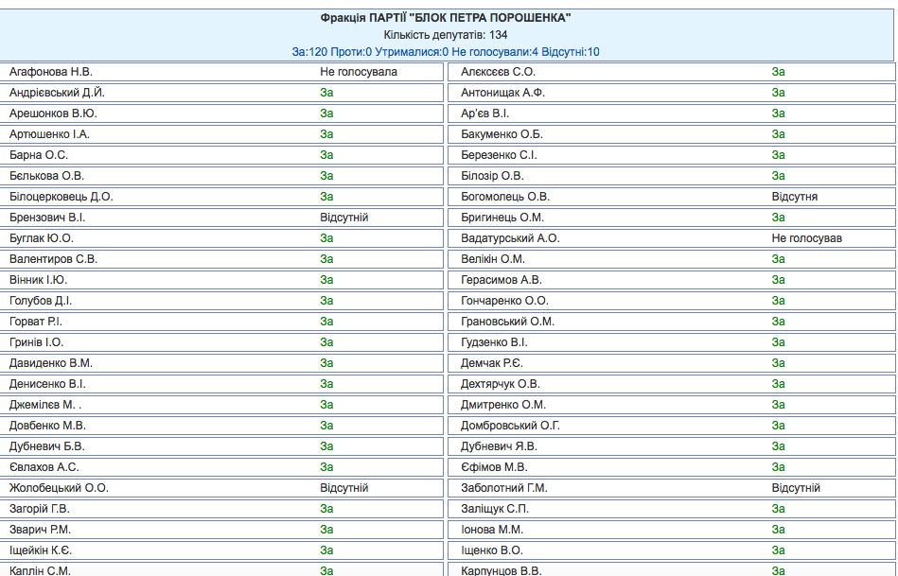Click the faction header 'БЛОК ПЕТРА ПОРОШЕНКА'
This screenshot has width=898, height=576.
446,18
